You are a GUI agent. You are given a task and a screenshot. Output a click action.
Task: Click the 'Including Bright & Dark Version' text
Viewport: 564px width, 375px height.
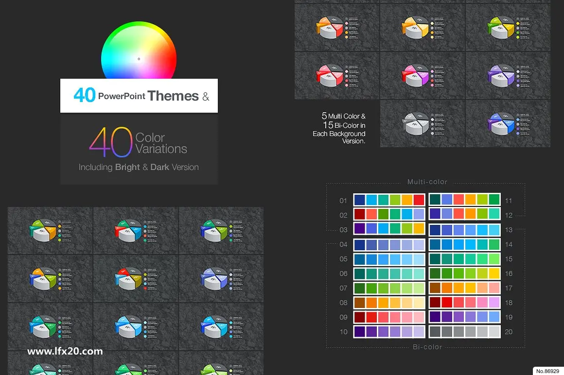tap(139, 167)
